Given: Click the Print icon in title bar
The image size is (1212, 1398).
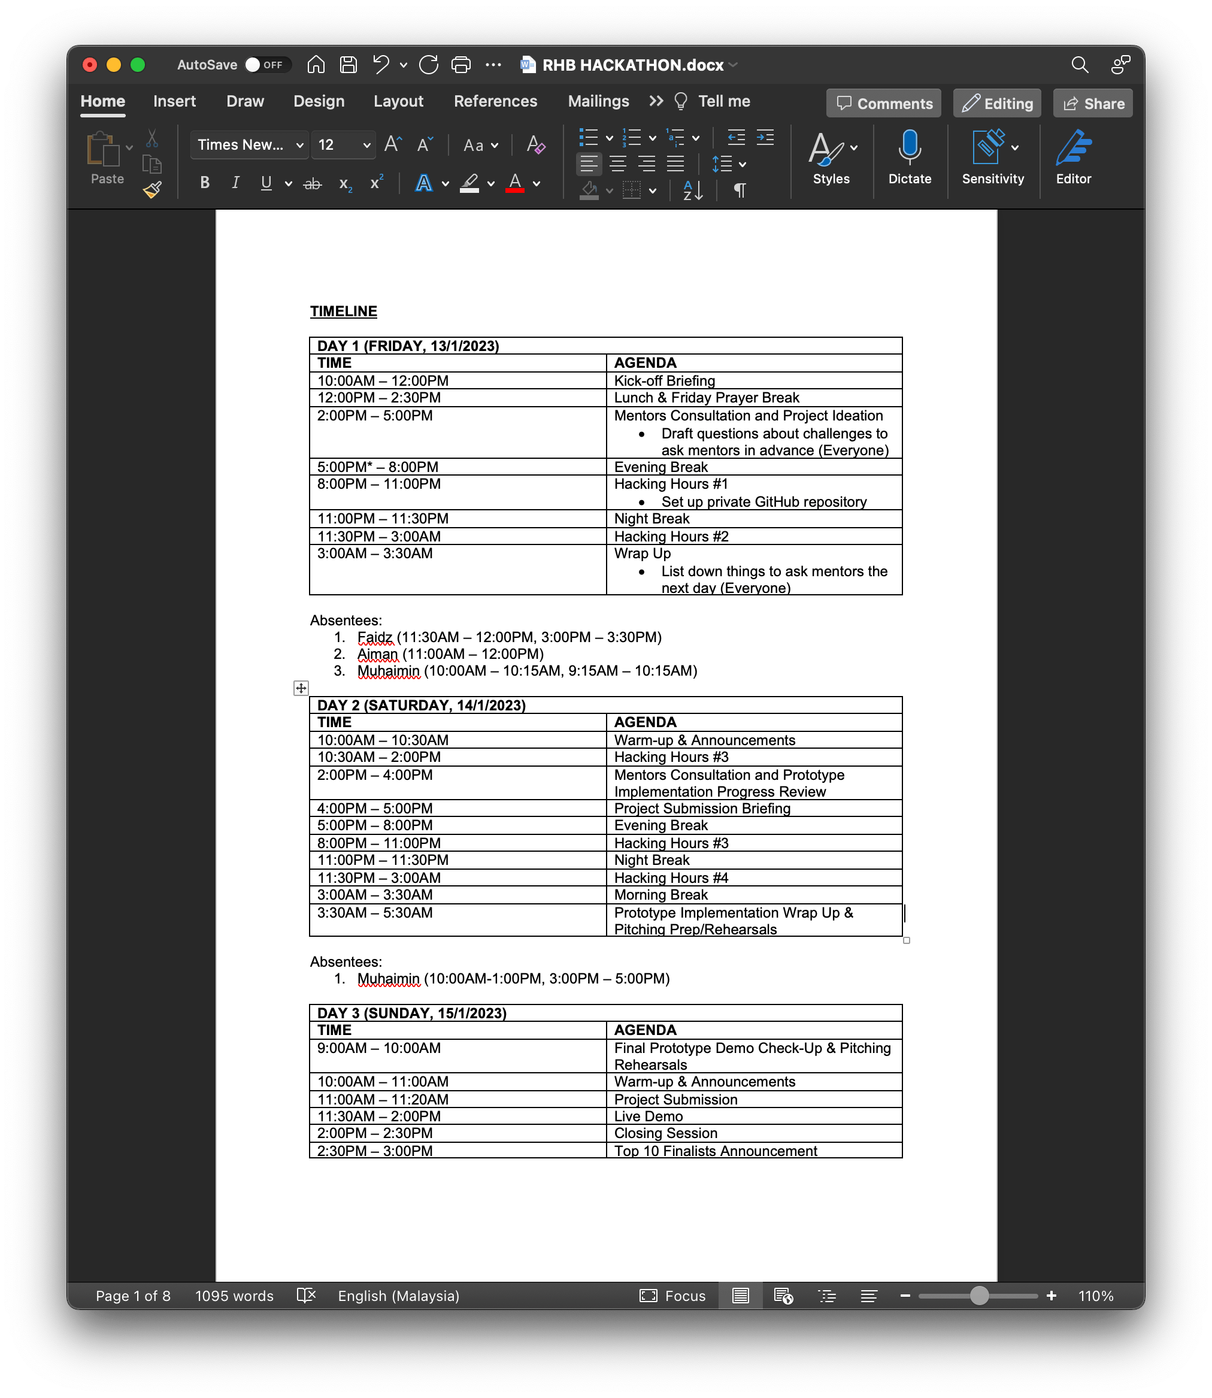Looking at the screenshot, I should 460,65.
